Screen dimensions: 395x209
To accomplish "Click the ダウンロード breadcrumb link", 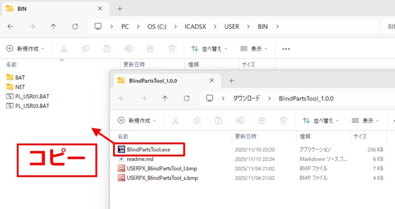I will [246, 98].
